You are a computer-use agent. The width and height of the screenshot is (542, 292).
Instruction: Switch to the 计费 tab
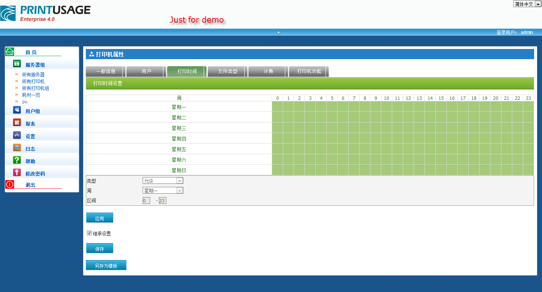[268, 71]
